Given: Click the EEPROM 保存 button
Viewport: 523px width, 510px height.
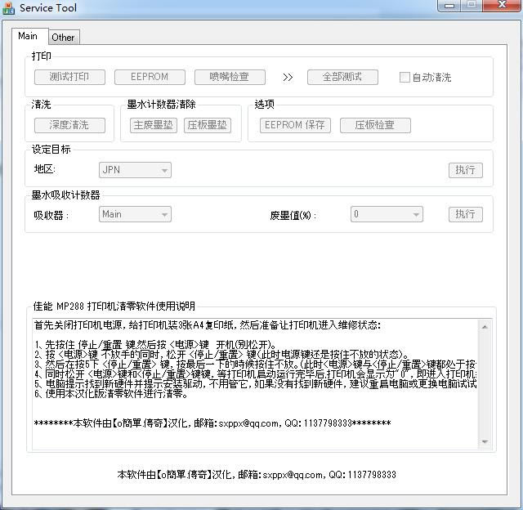Looking at the screenshot, I should click(x=295, y=125).
